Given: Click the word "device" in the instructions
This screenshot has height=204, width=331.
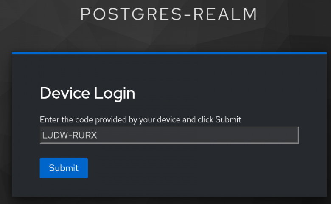Looking at the screenshot, I should click(168, 120).
